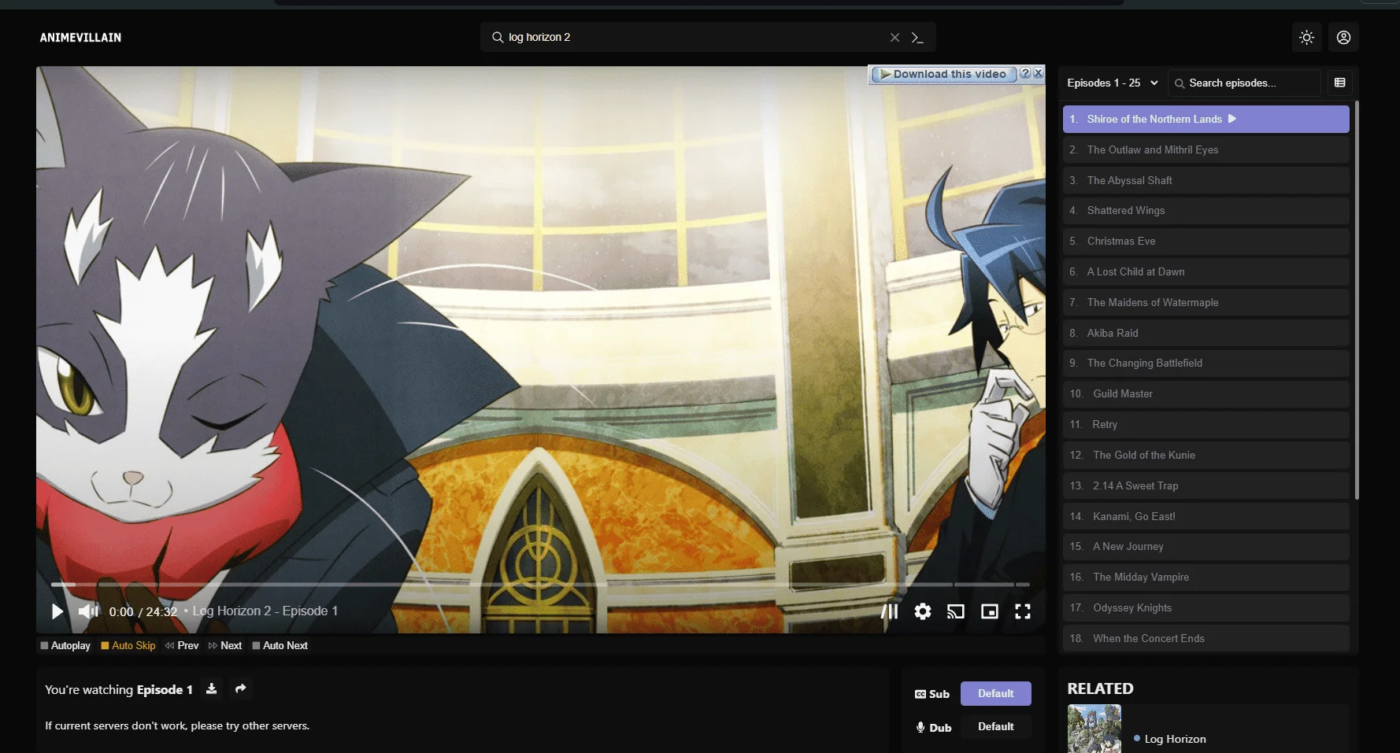
Task: Click the chapter skip icon beside the settings gear
Action: (889, 611)
